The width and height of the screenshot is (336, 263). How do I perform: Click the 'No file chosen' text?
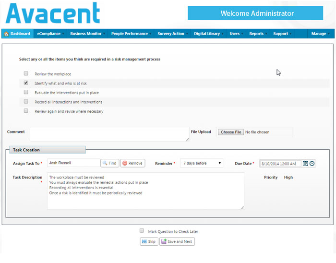click(x=257, y=132)
